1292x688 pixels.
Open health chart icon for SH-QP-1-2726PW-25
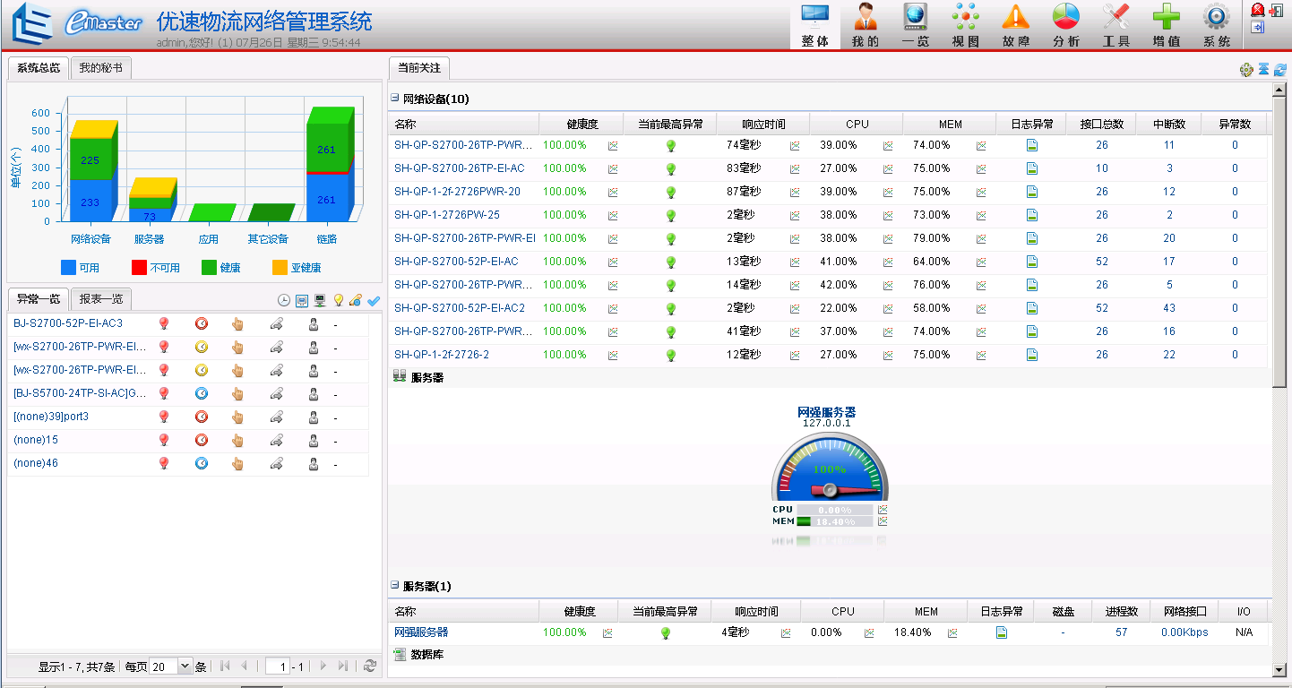pos(613,215)
